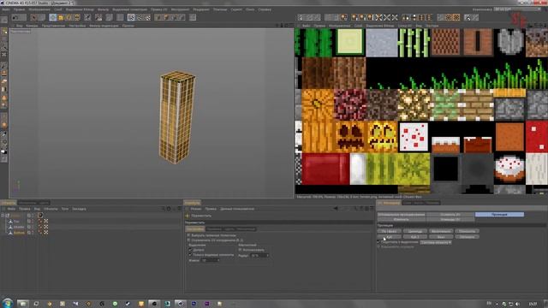
Task: Switch to 'Команды UV' tab
Action: (x=450, y=219)
